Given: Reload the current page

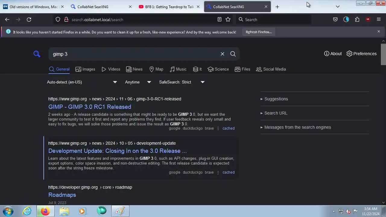Looking at the screenshot, I should coord(29,19).
